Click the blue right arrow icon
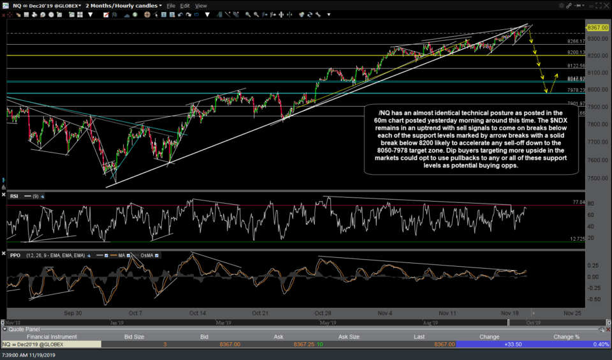The image size is (612, 360). pyautogui.click(x=197, y=15)
